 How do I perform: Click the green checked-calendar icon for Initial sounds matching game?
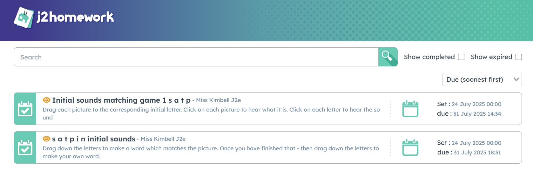(x=25, y=109)
